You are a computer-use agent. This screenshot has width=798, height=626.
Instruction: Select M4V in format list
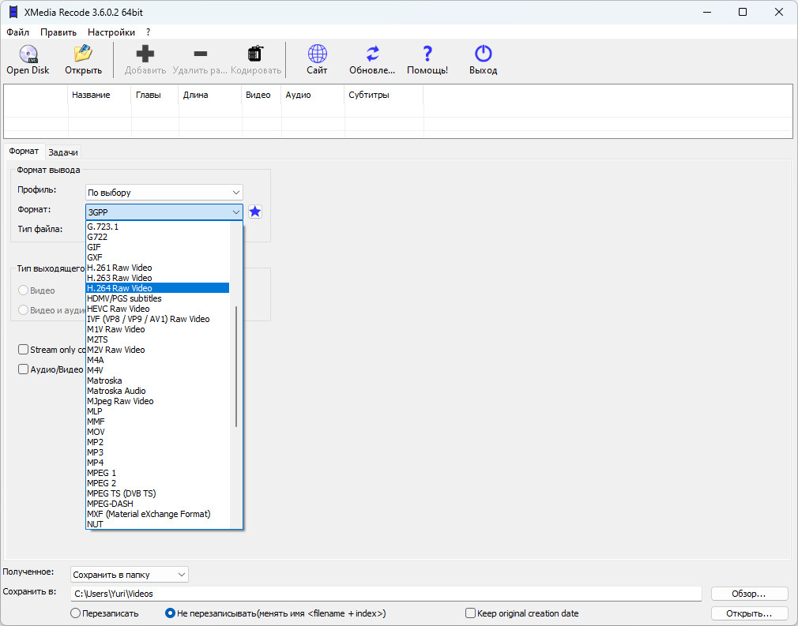tap(158, 370)
